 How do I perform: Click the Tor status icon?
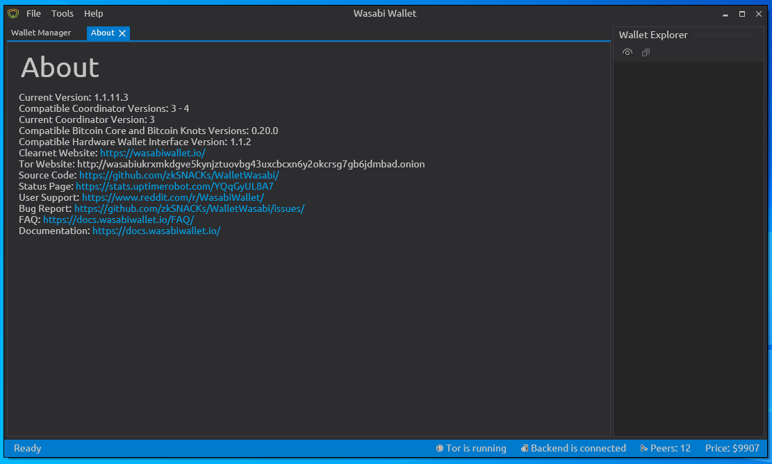coord(440,448)
